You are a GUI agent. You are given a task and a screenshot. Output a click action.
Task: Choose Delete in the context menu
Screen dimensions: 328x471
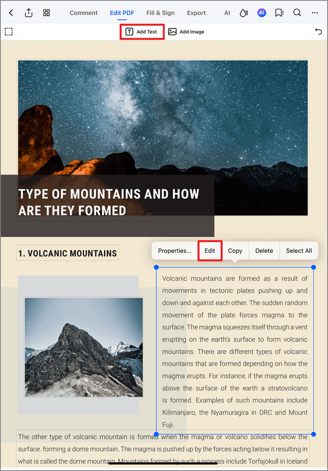(x=264, y=251)
